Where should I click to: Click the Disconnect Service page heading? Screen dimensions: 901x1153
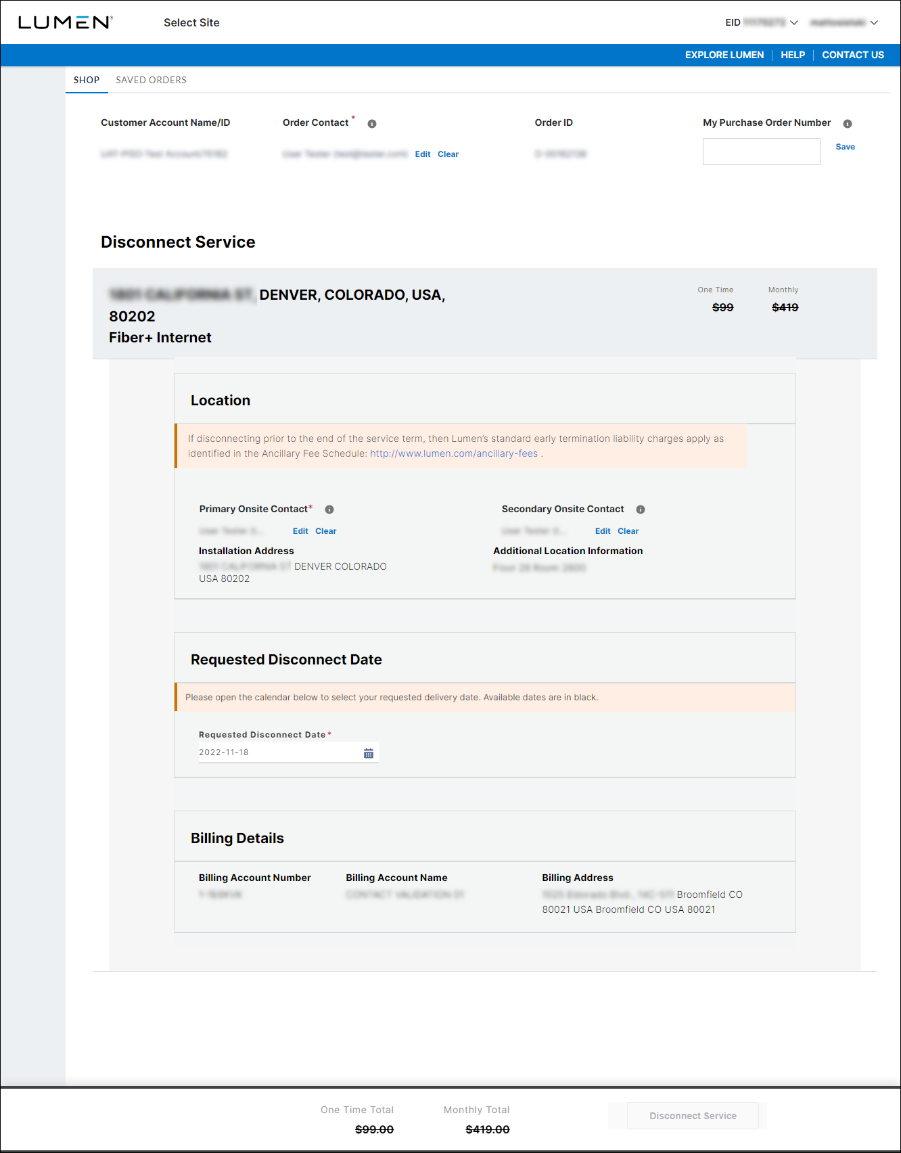(x=178, y=242)
